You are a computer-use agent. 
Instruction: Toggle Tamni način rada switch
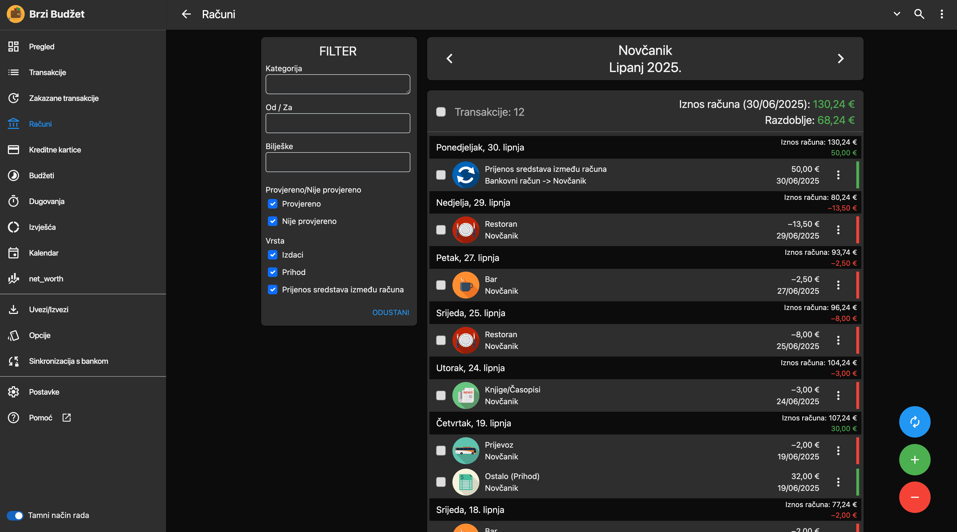click(x=15, y=515)
